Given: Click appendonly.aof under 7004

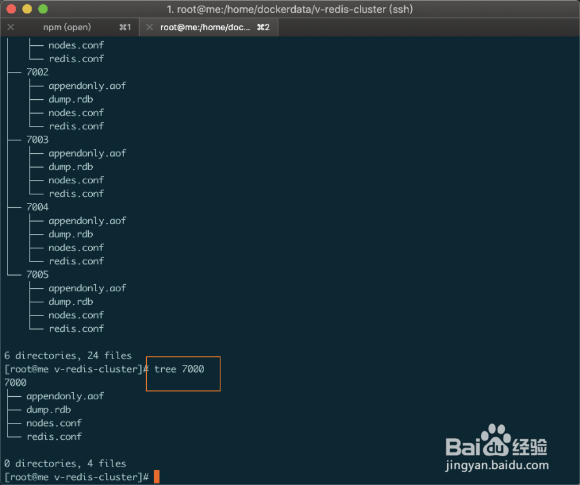Looking at the screenshot, I should point(88,221).
